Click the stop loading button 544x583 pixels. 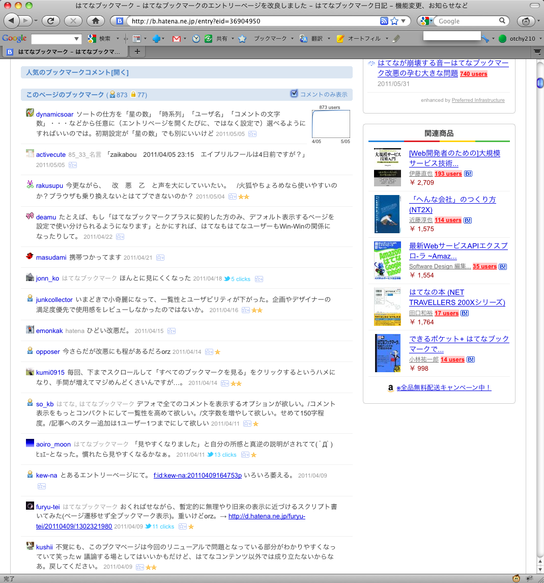(x=73, y=21)
